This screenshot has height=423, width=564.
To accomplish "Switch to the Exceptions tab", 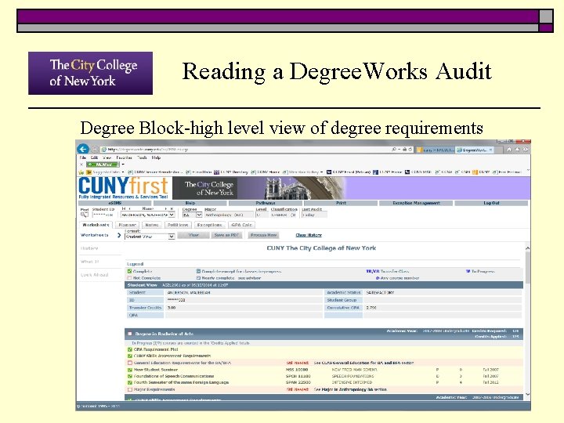I will point(209,225).
